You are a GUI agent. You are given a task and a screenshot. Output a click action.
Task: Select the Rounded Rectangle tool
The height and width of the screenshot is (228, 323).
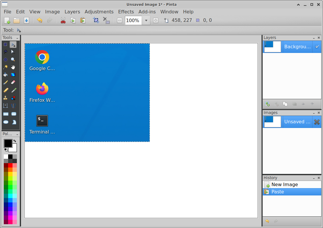(14, 114)
